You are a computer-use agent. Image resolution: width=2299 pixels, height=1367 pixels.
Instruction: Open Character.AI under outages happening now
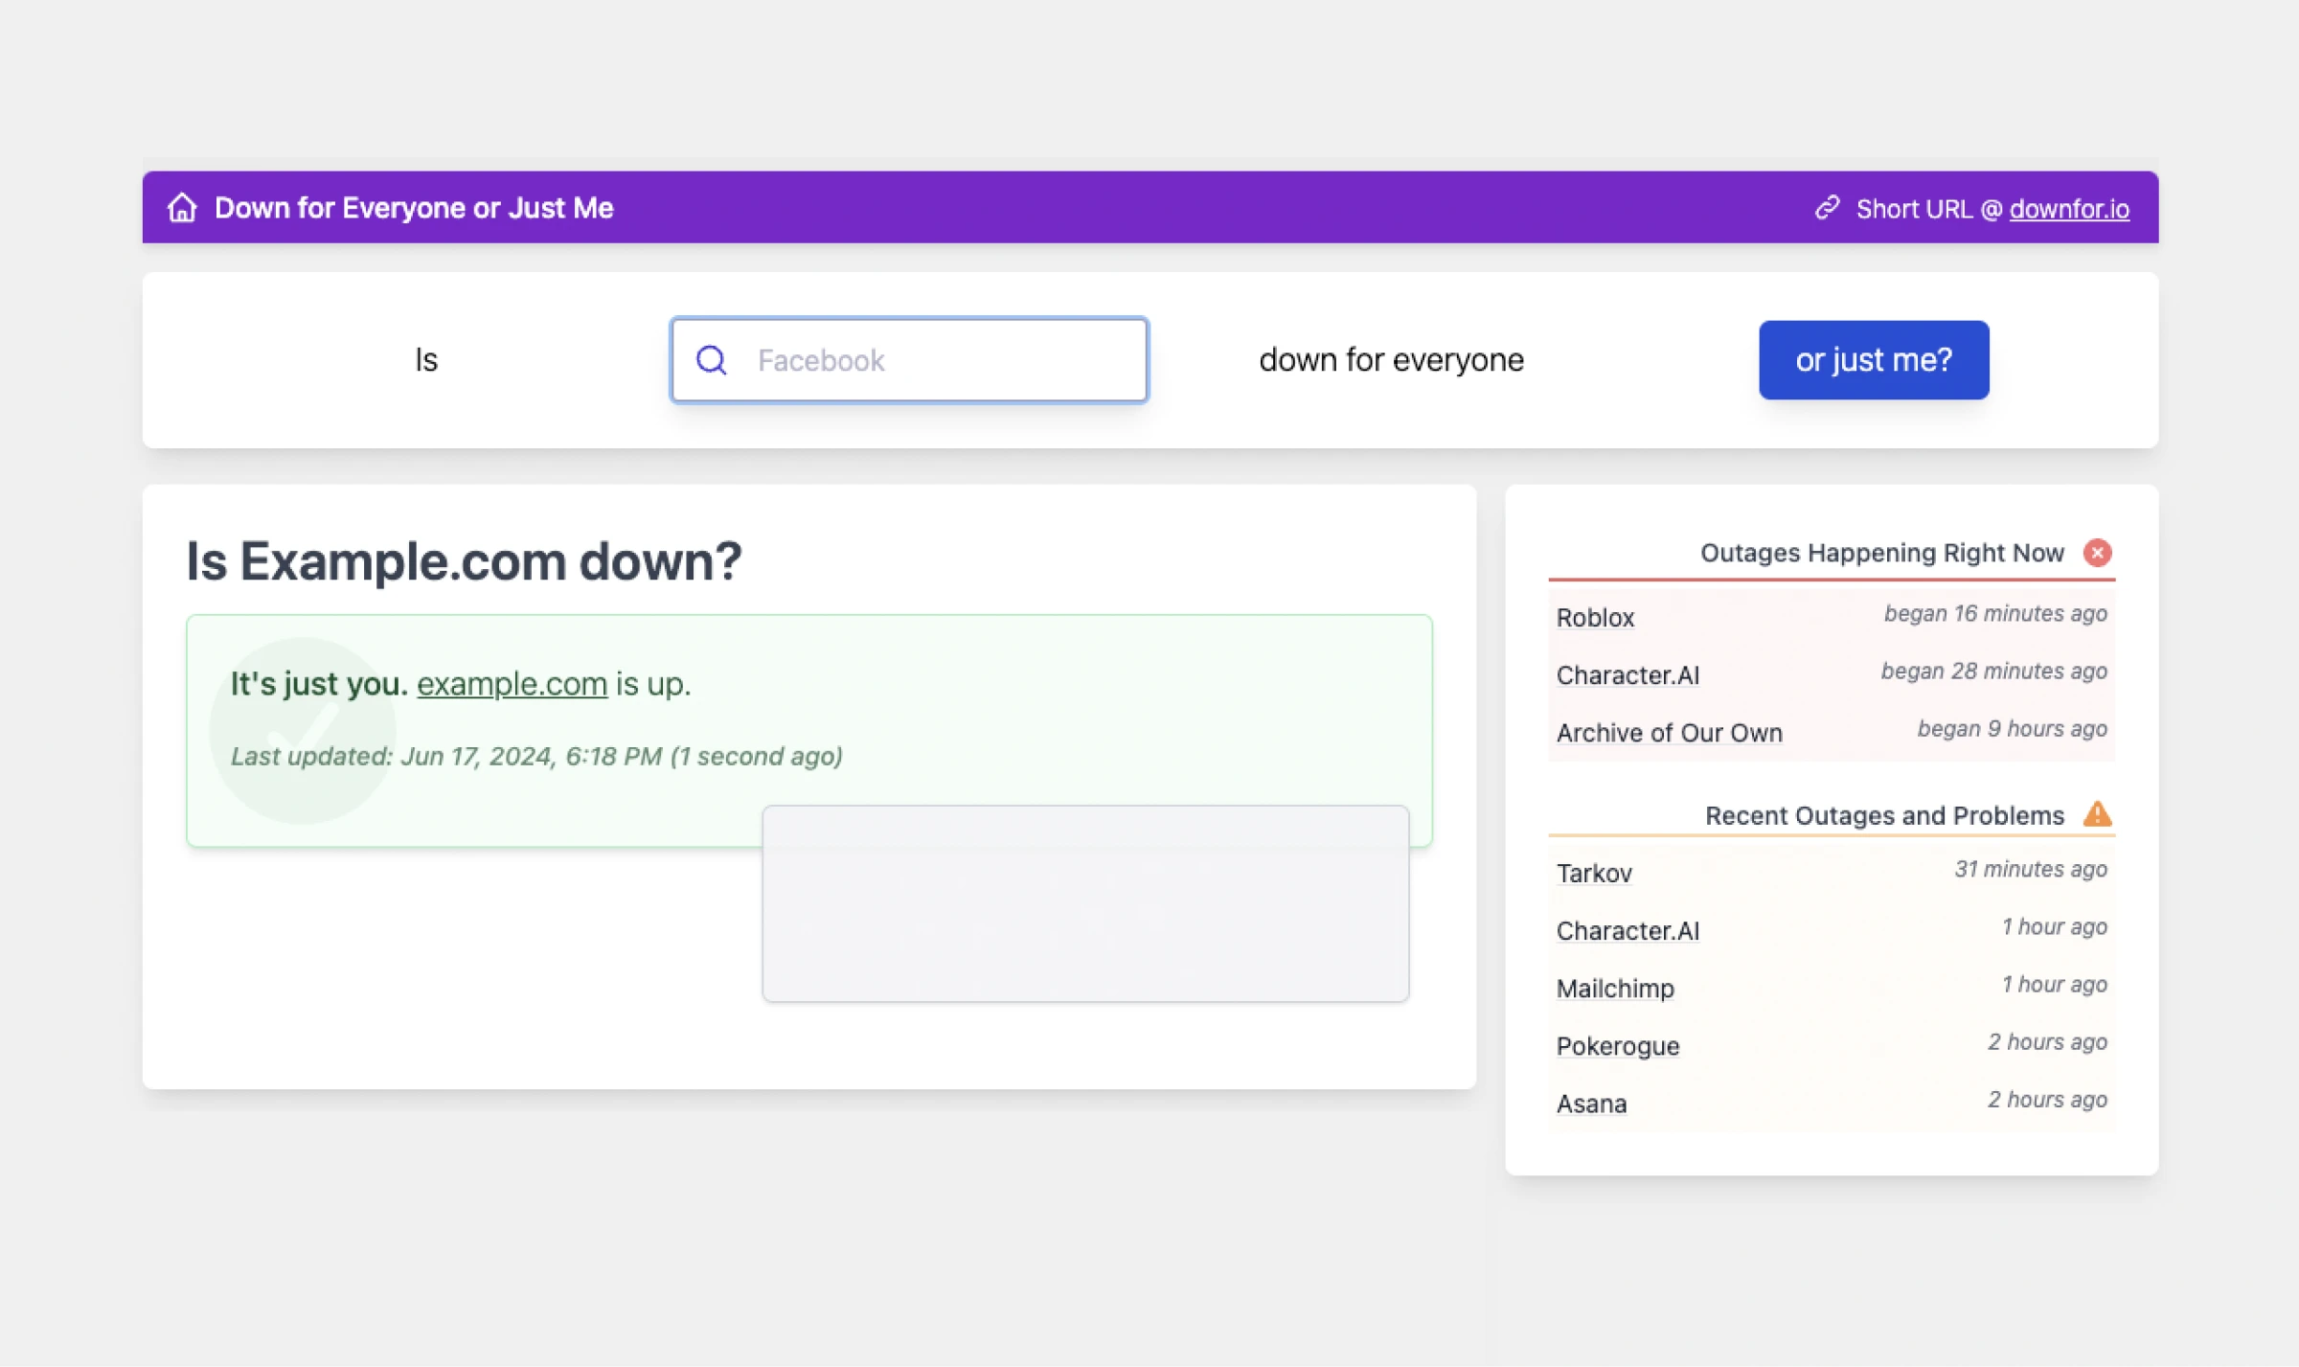tap(1628, 675)
